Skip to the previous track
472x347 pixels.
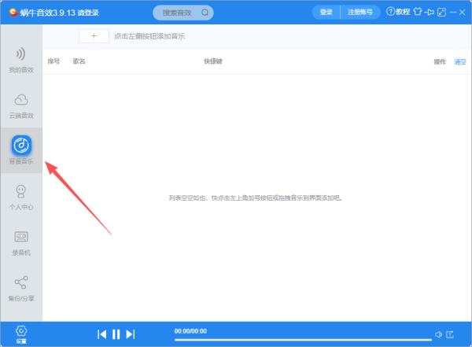tap(101, 334)
